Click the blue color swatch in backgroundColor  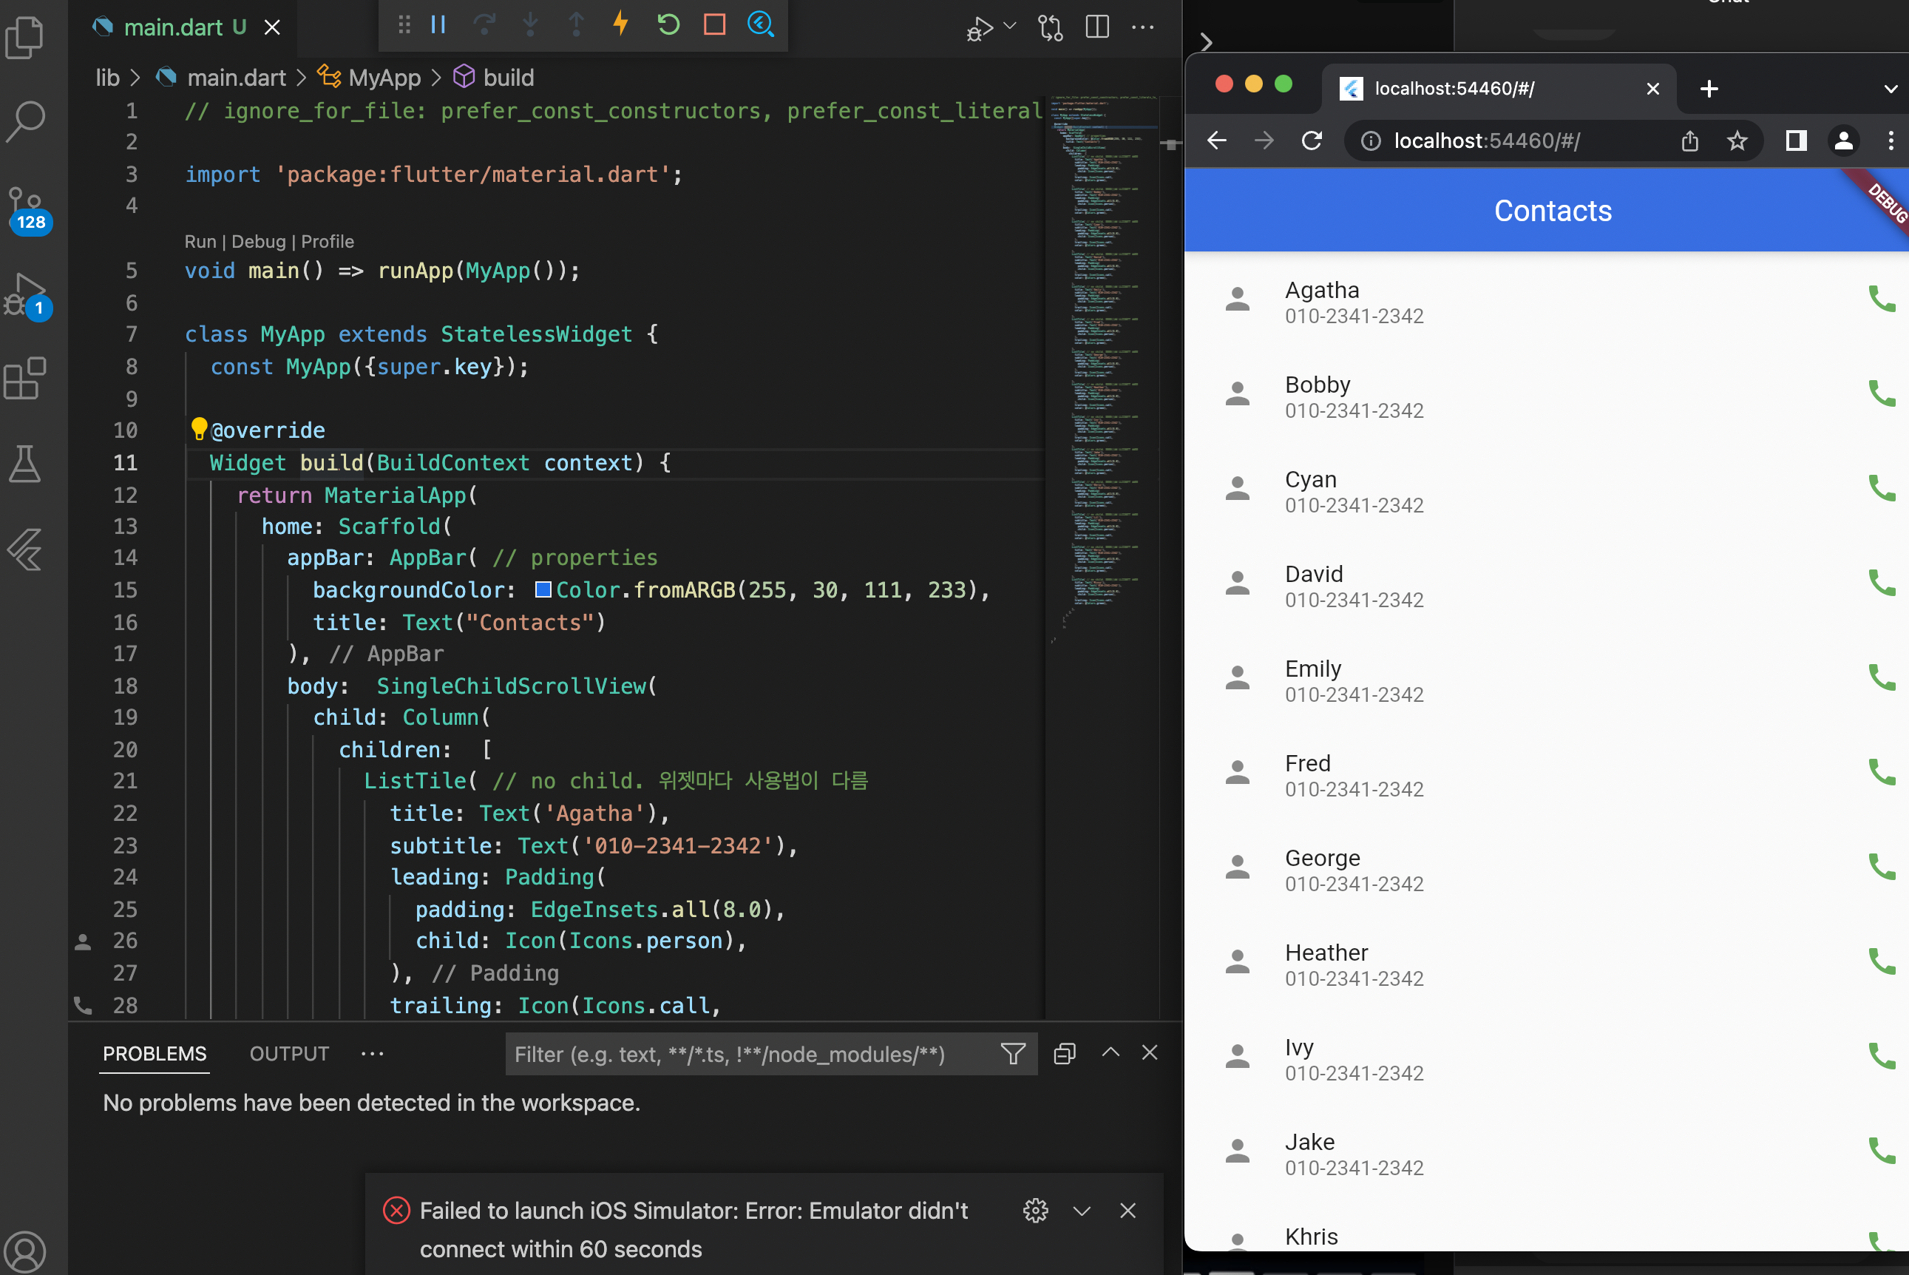[543, 589]
